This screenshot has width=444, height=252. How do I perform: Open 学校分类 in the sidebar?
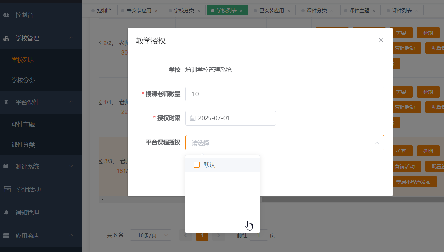click(23, 80)
